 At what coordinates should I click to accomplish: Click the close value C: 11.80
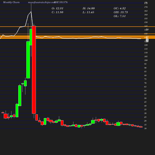pyautogui.click(x=57, y=12)
